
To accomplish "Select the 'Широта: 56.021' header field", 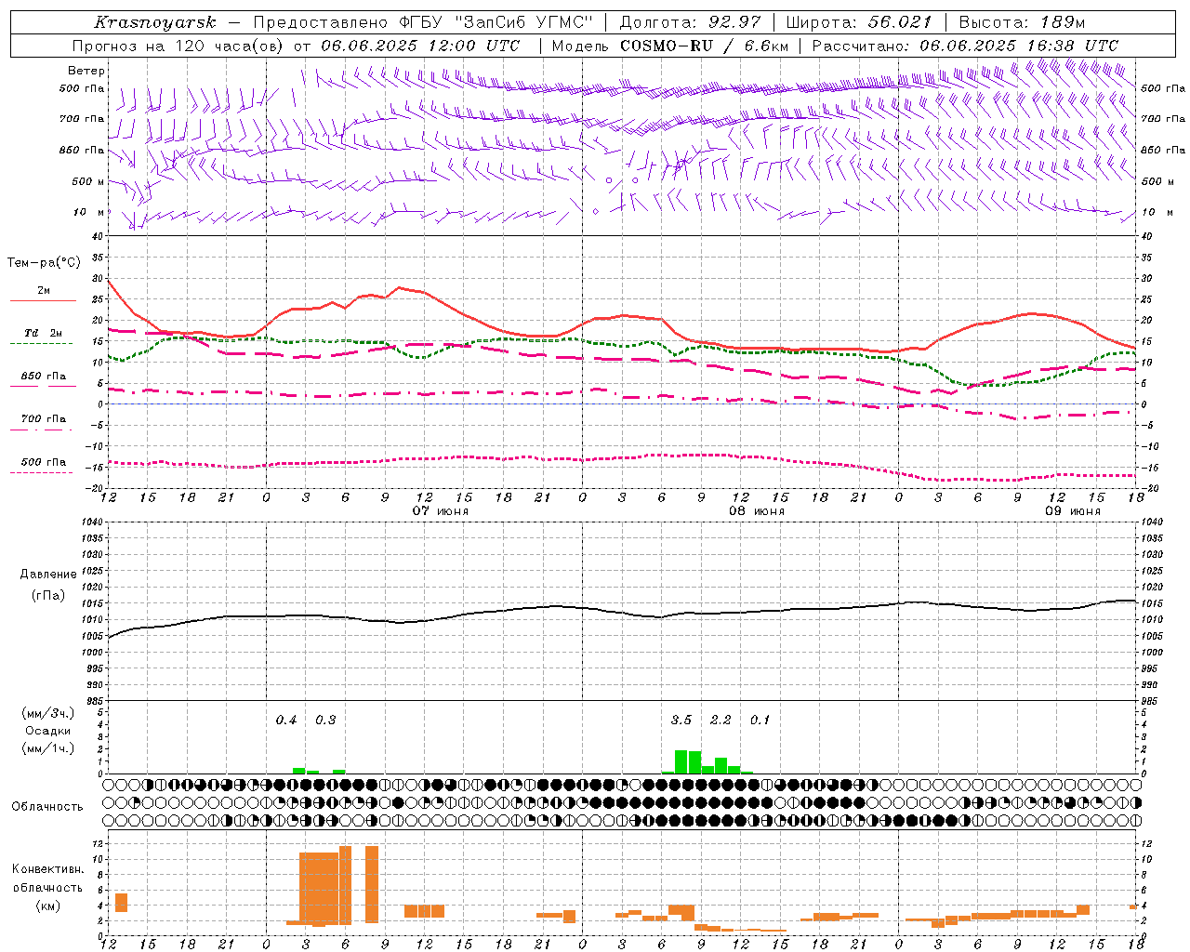I will coord(859,22).
